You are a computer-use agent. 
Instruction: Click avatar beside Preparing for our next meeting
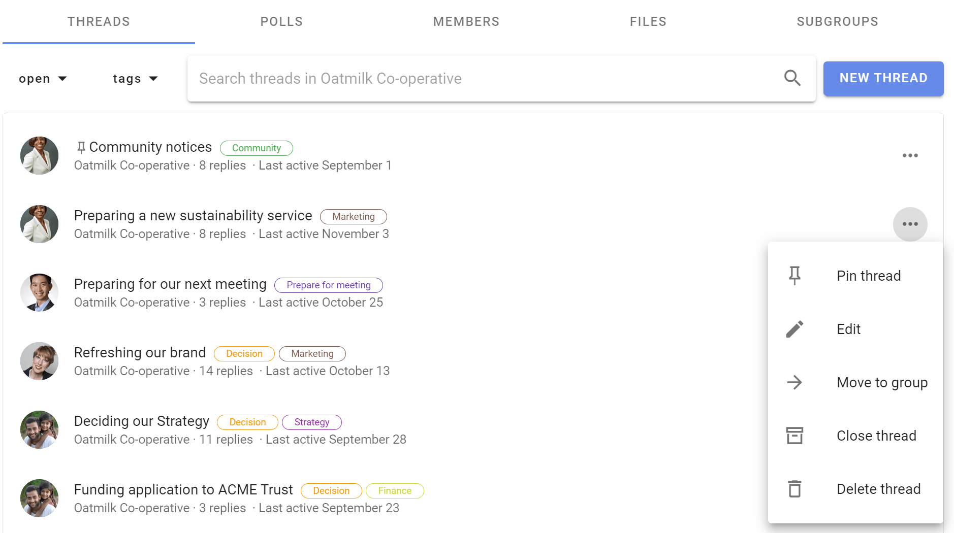tap(39, 292)
